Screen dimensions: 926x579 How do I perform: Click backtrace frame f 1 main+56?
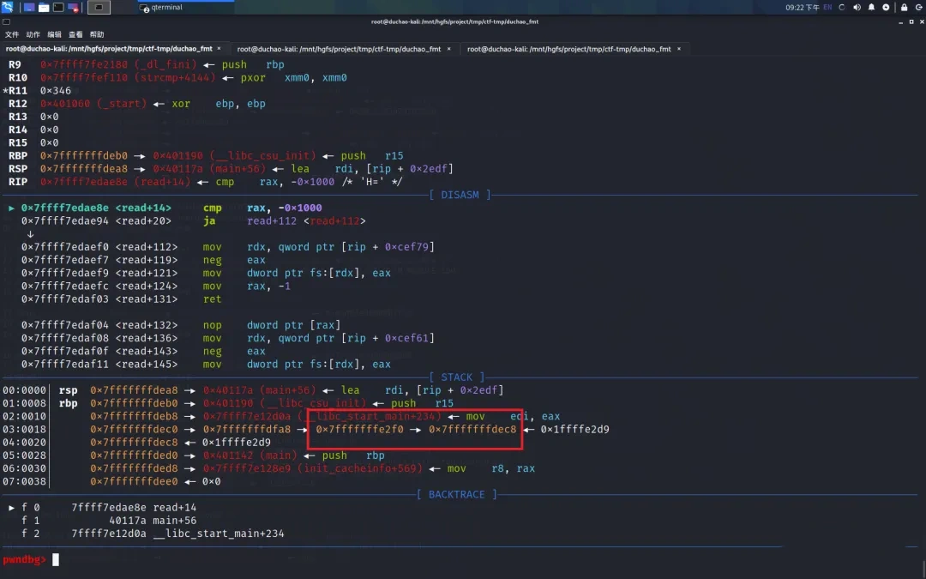(x=109, y=521)
